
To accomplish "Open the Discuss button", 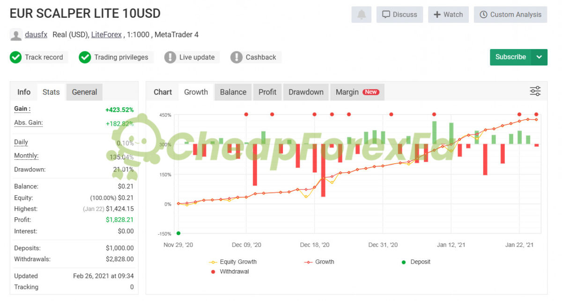I will (399, 14).
